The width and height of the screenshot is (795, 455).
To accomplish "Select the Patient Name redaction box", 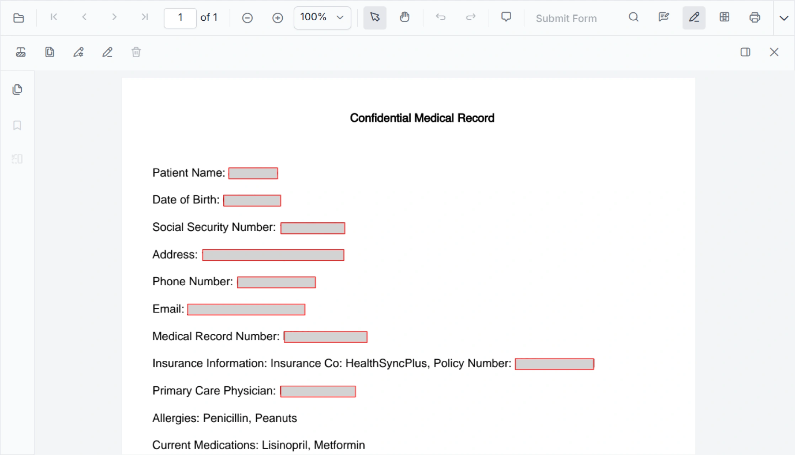I will point(253,173).
